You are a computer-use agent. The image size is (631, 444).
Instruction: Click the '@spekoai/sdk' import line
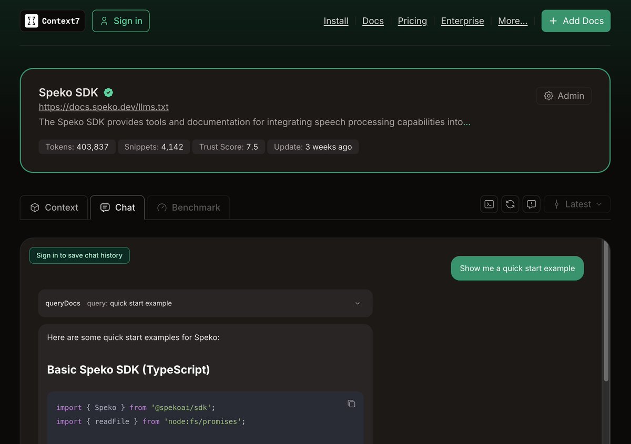point(136,408)
